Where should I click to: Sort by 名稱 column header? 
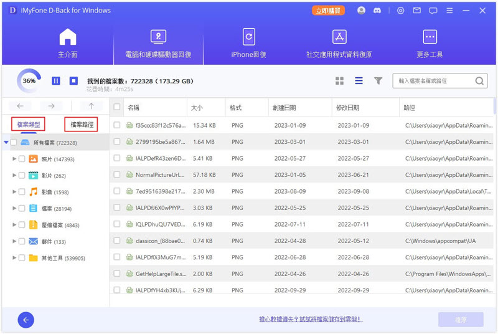133,108
